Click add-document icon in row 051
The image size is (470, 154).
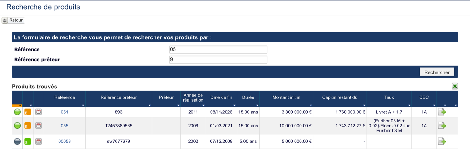[442, 112]
